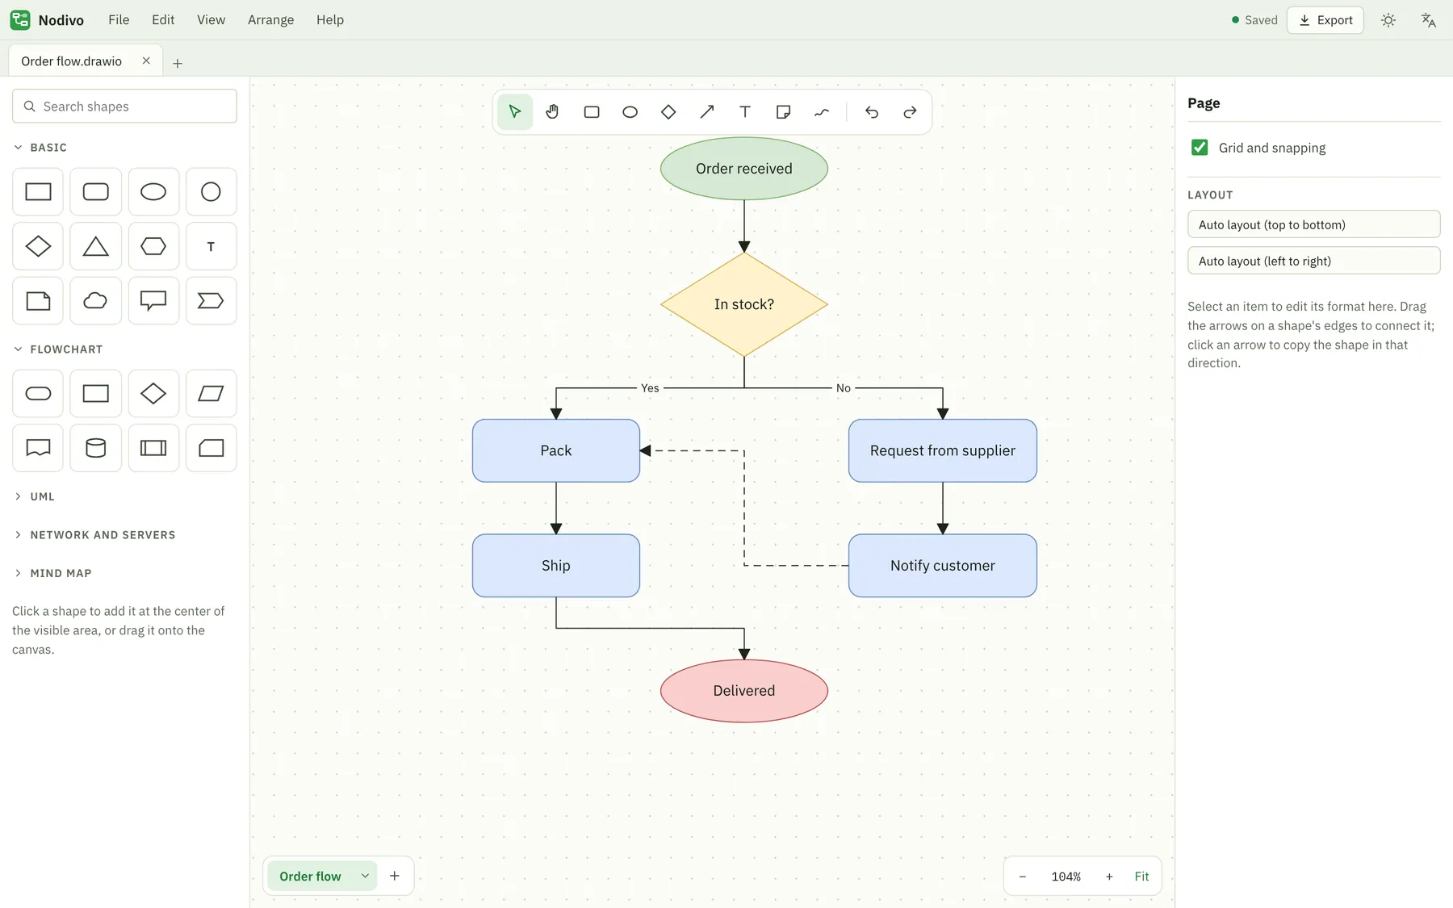Viewport: 1453px width, 908px height.
Task: Pick the rectangle tool in toolbar
Action: point(592,112)
